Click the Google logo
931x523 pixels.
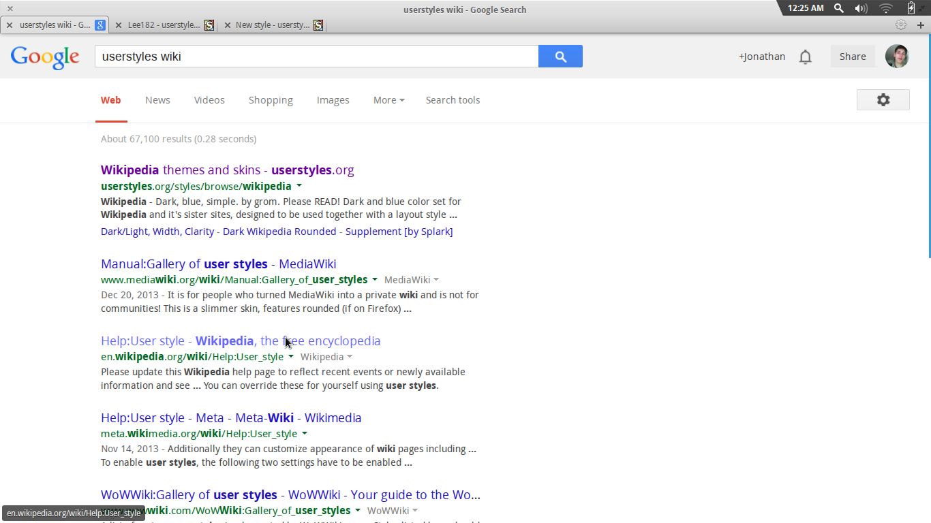pyautogui.click(x=45, y=57)
